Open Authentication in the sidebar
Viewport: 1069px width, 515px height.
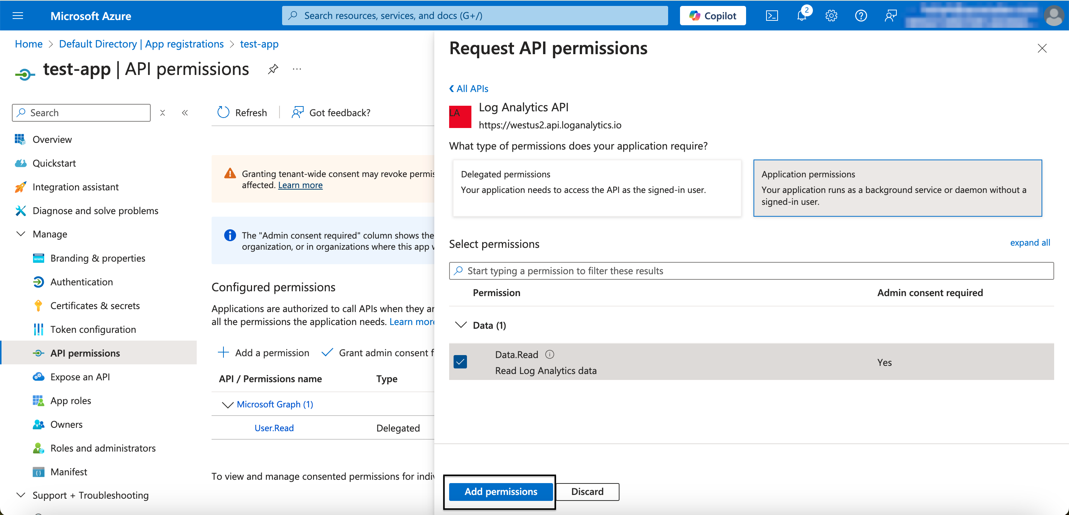coord(82,282)
